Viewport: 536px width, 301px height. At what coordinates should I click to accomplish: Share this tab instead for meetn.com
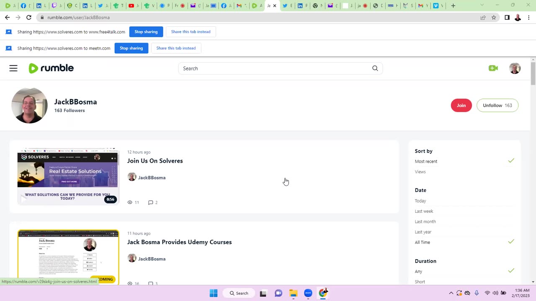pos(176,48)
